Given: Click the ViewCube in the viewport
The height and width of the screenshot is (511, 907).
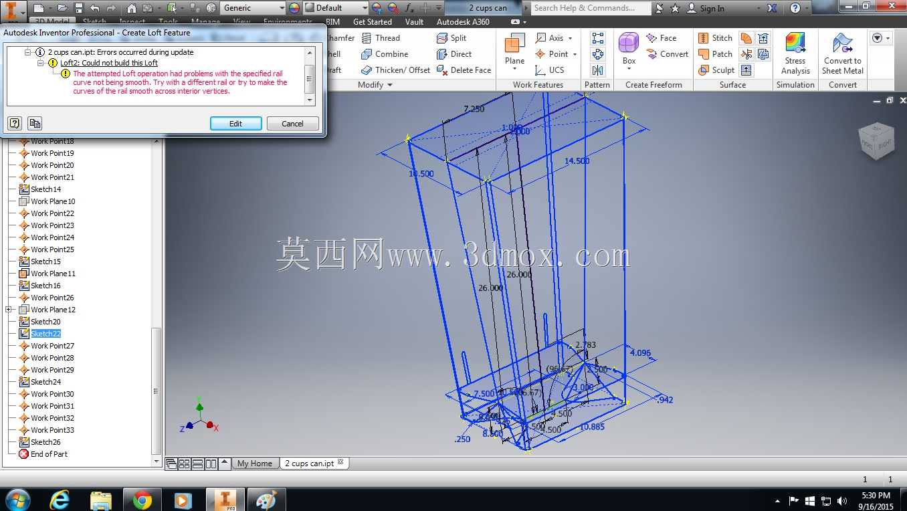Looking at the screenshot, I should click(876, 141).
